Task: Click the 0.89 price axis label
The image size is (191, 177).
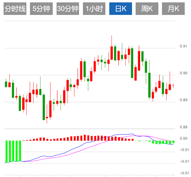Action: [184, 100]
